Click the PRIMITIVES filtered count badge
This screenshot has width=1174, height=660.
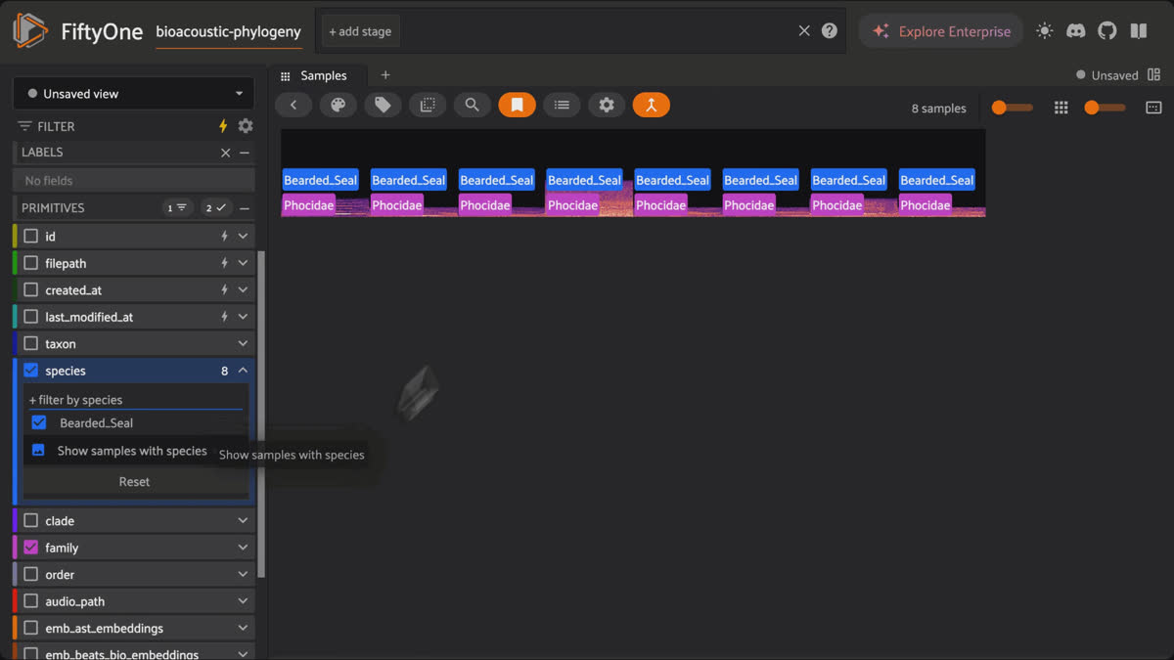(x=177, y=208)
